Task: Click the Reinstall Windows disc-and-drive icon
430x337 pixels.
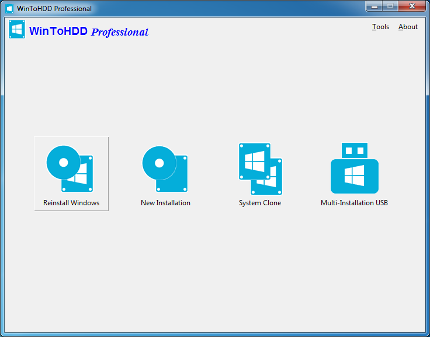Action: pyautogui.click(x=70, y=169)
